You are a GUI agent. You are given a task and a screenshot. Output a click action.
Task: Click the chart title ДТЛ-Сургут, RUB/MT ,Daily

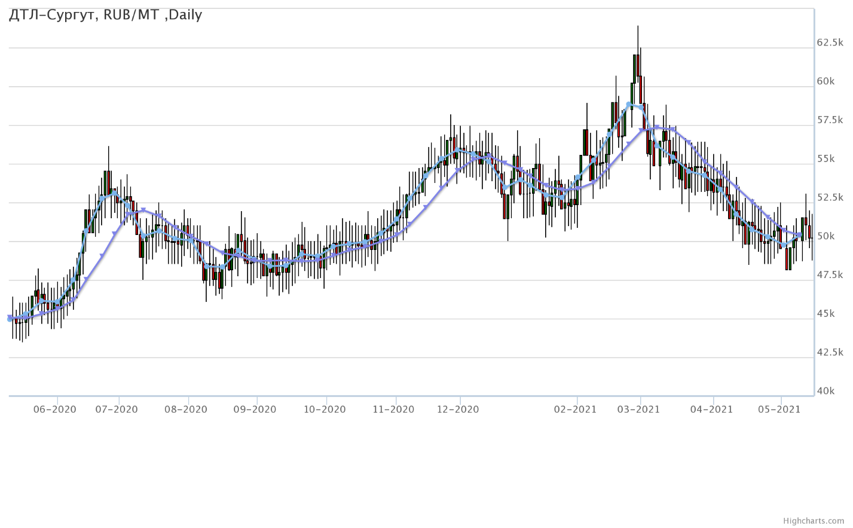click(x=105, y=15)
